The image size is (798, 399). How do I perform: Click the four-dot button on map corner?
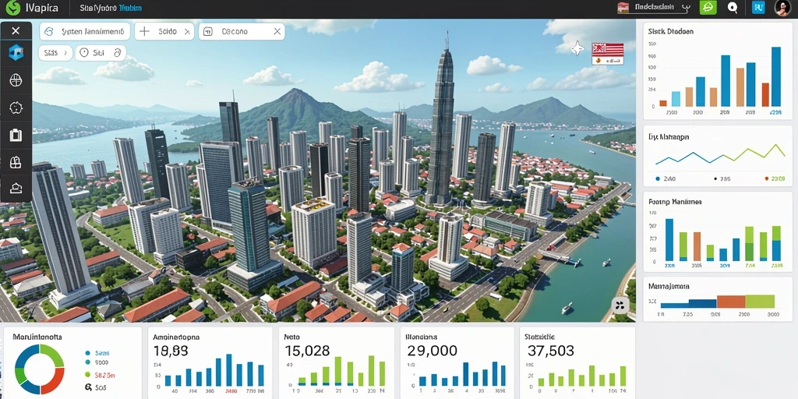click(x=620, y=305)
